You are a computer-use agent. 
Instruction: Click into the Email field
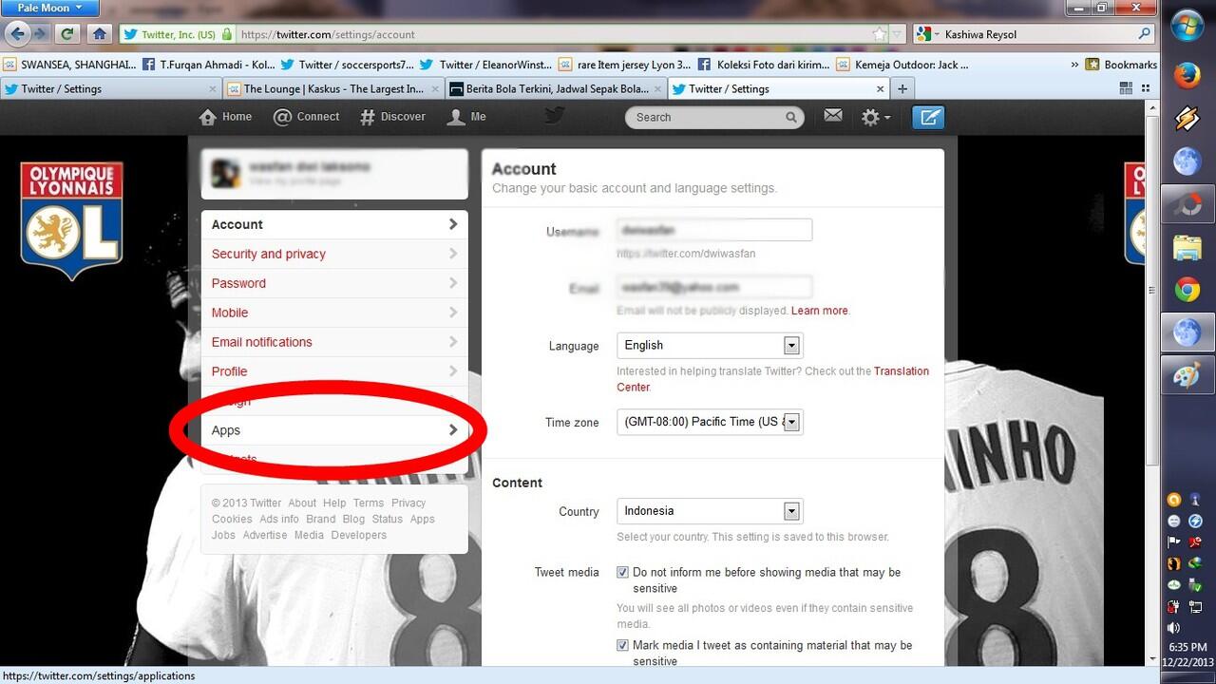tap(713, 287)
